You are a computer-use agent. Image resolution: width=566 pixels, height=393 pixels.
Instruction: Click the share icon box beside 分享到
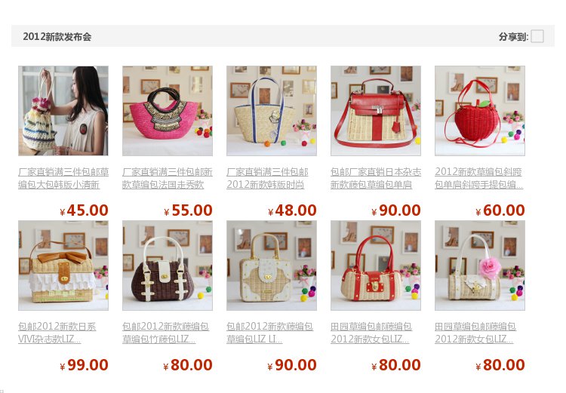pos(537,36)
